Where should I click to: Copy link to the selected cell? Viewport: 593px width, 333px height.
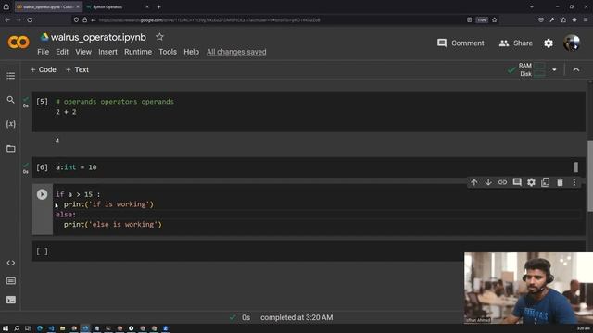502,182
